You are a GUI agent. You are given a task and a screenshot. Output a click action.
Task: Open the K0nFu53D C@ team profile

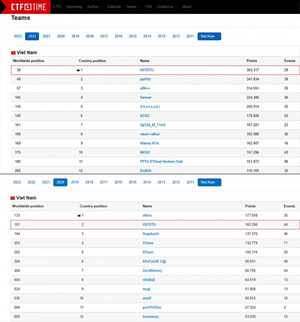(x=155, y=261)
